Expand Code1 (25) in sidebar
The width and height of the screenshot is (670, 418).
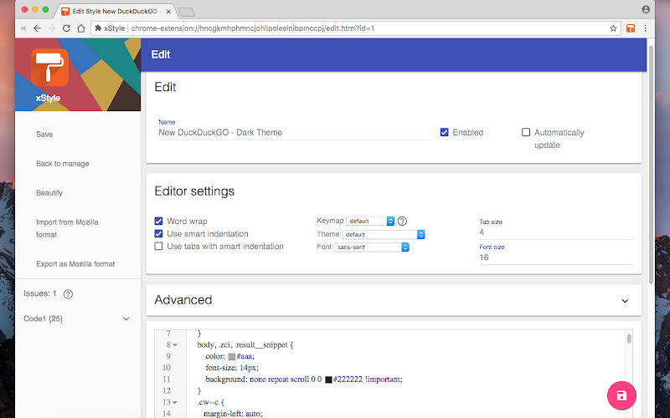tap(126, 319)
